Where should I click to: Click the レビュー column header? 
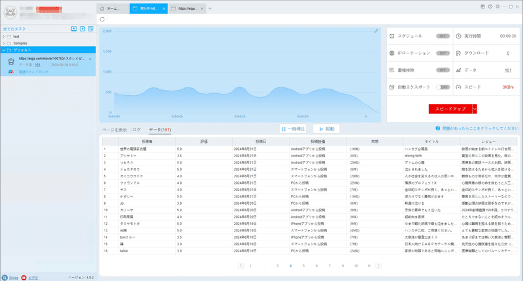pos(488,141)
